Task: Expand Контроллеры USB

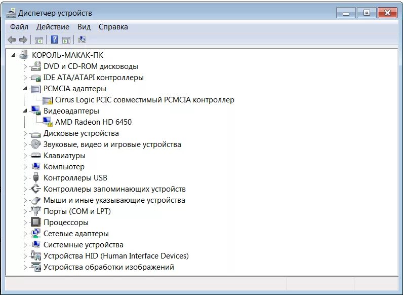Action: click(x=25, y=178)
